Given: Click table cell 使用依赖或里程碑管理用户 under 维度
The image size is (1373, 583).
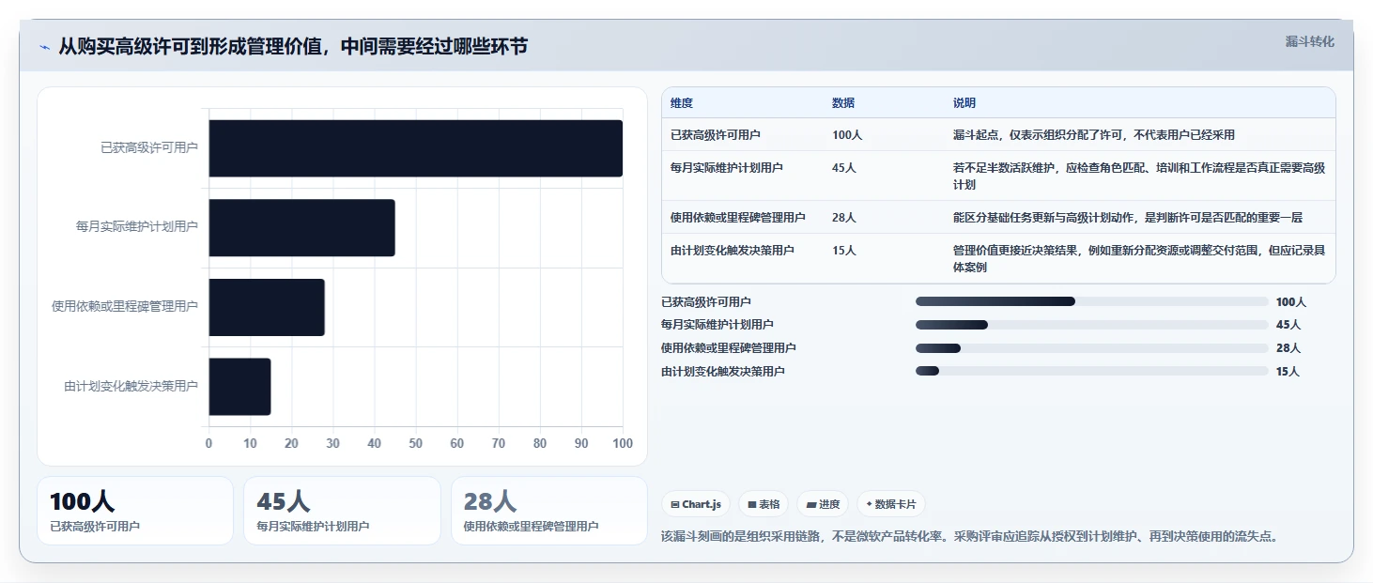Looking at the screenshot, I should click(738, 218).
